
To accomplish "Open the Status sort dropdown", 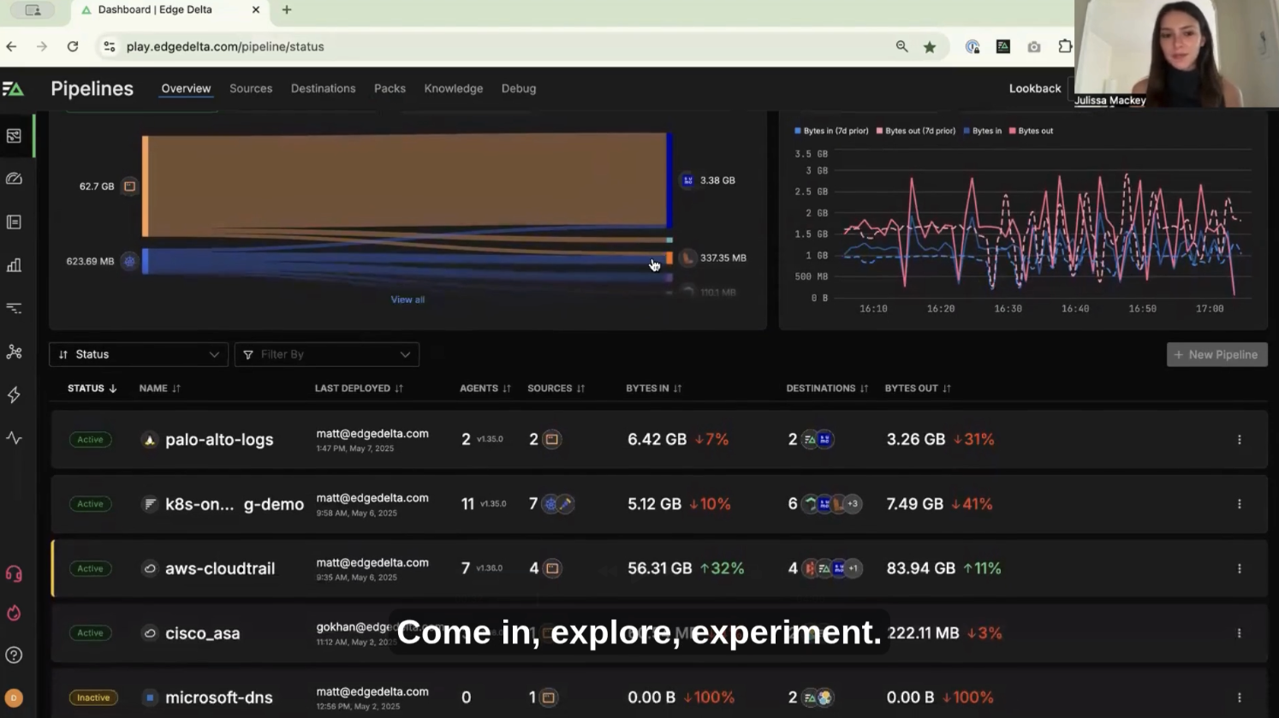I will [138, 353].
